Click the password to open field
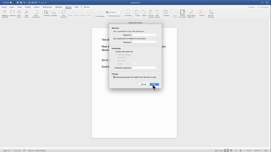The image size is (271, 152). click(144, 35)
